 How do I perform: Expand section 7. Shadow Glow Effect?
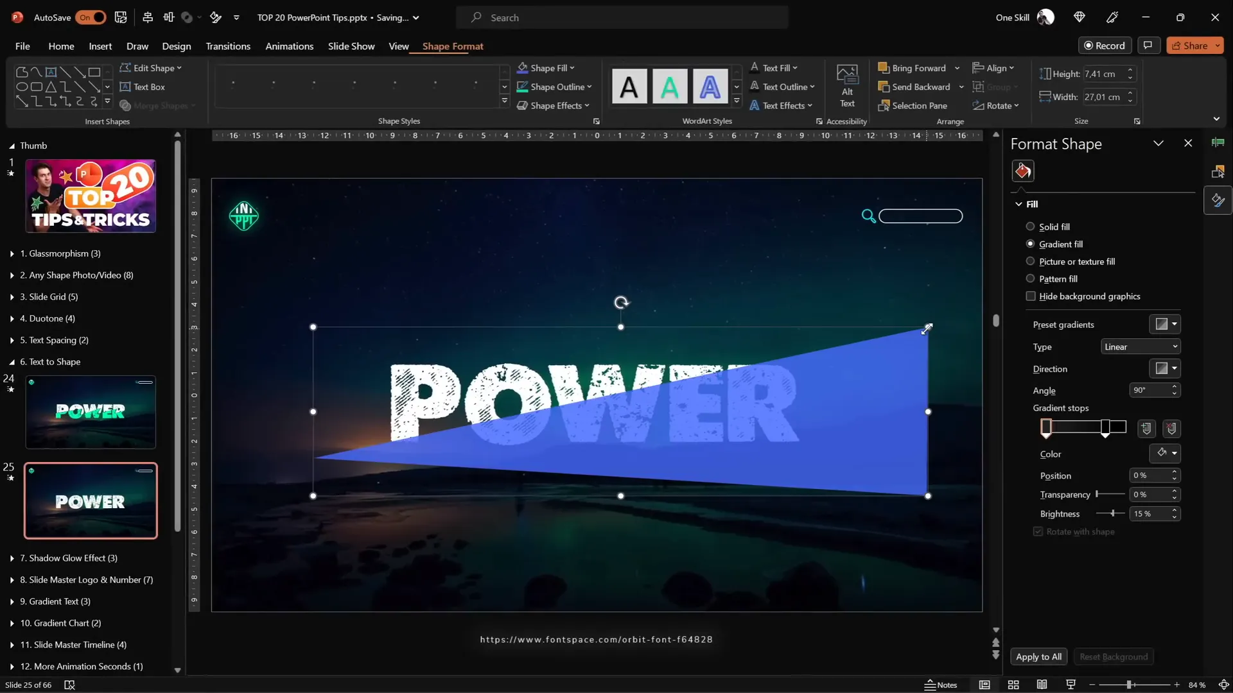[x=12, y=558]
